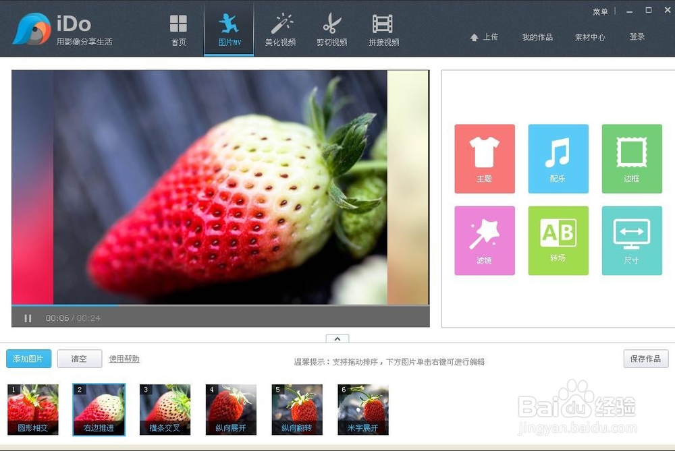This screenshot has height=451, width=675.
Task: Open the 尺寸 (Size) settings
Action: pos(632,240)
